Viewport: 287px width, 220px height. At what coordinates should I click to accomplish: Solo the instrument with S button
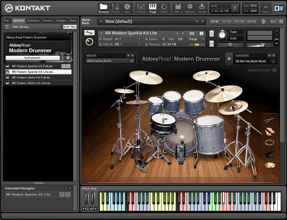(x=211, y=34)
